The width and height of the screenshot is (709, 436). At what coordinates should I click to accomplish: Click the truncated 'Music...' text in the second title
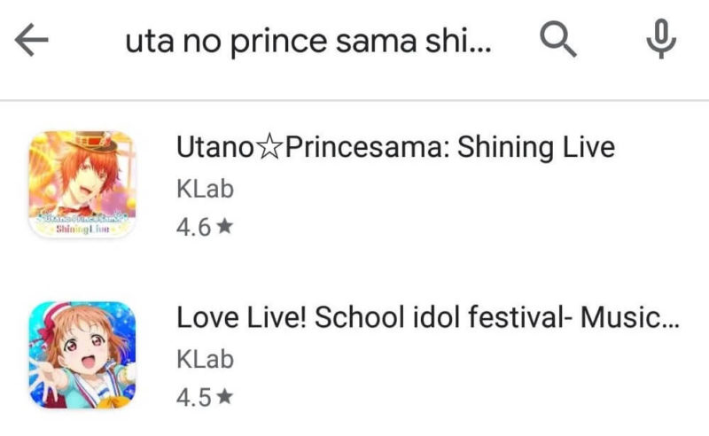click(630, 317)
